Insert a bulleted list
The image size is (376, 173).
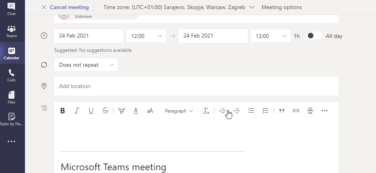click(x=251, y=110)
